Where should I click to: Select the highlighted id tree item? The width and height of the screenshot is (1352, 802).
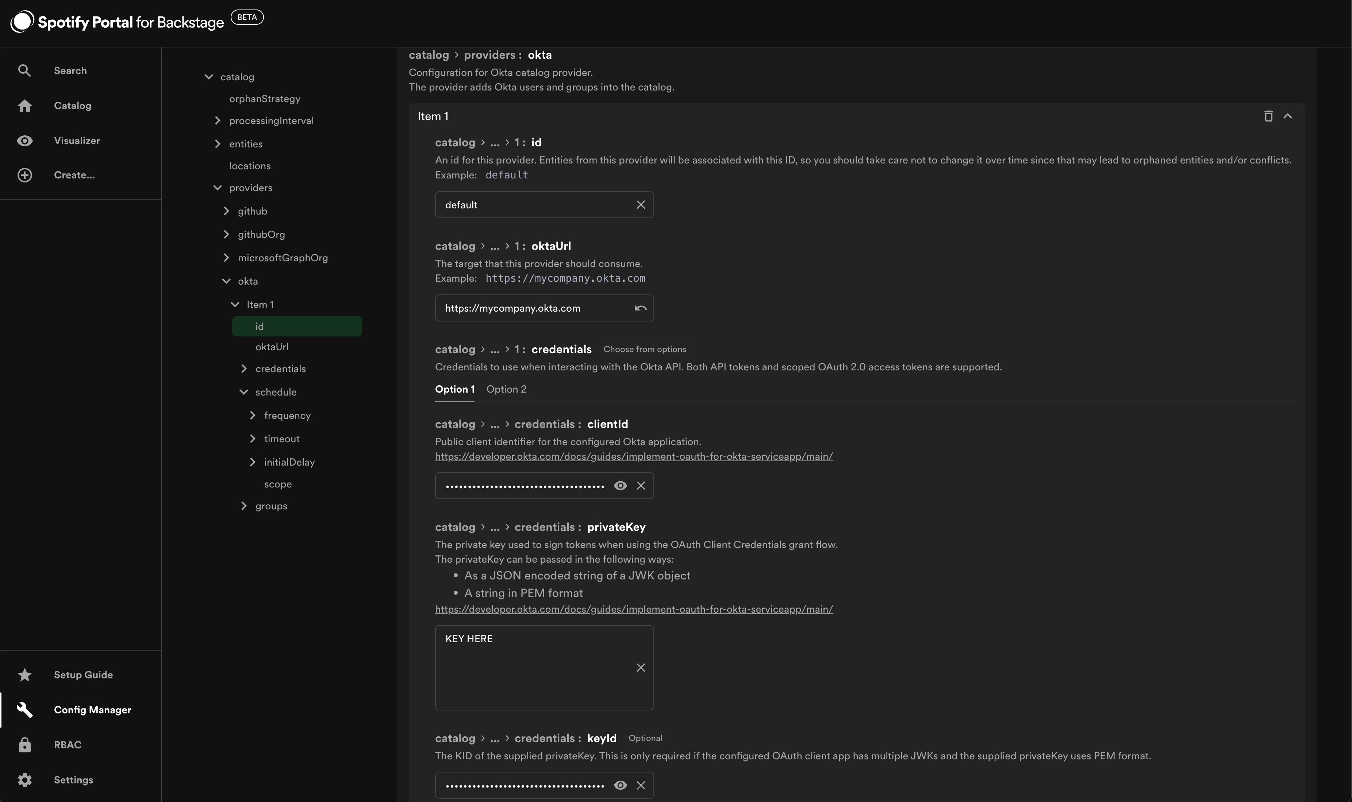[x=297, y=327]
